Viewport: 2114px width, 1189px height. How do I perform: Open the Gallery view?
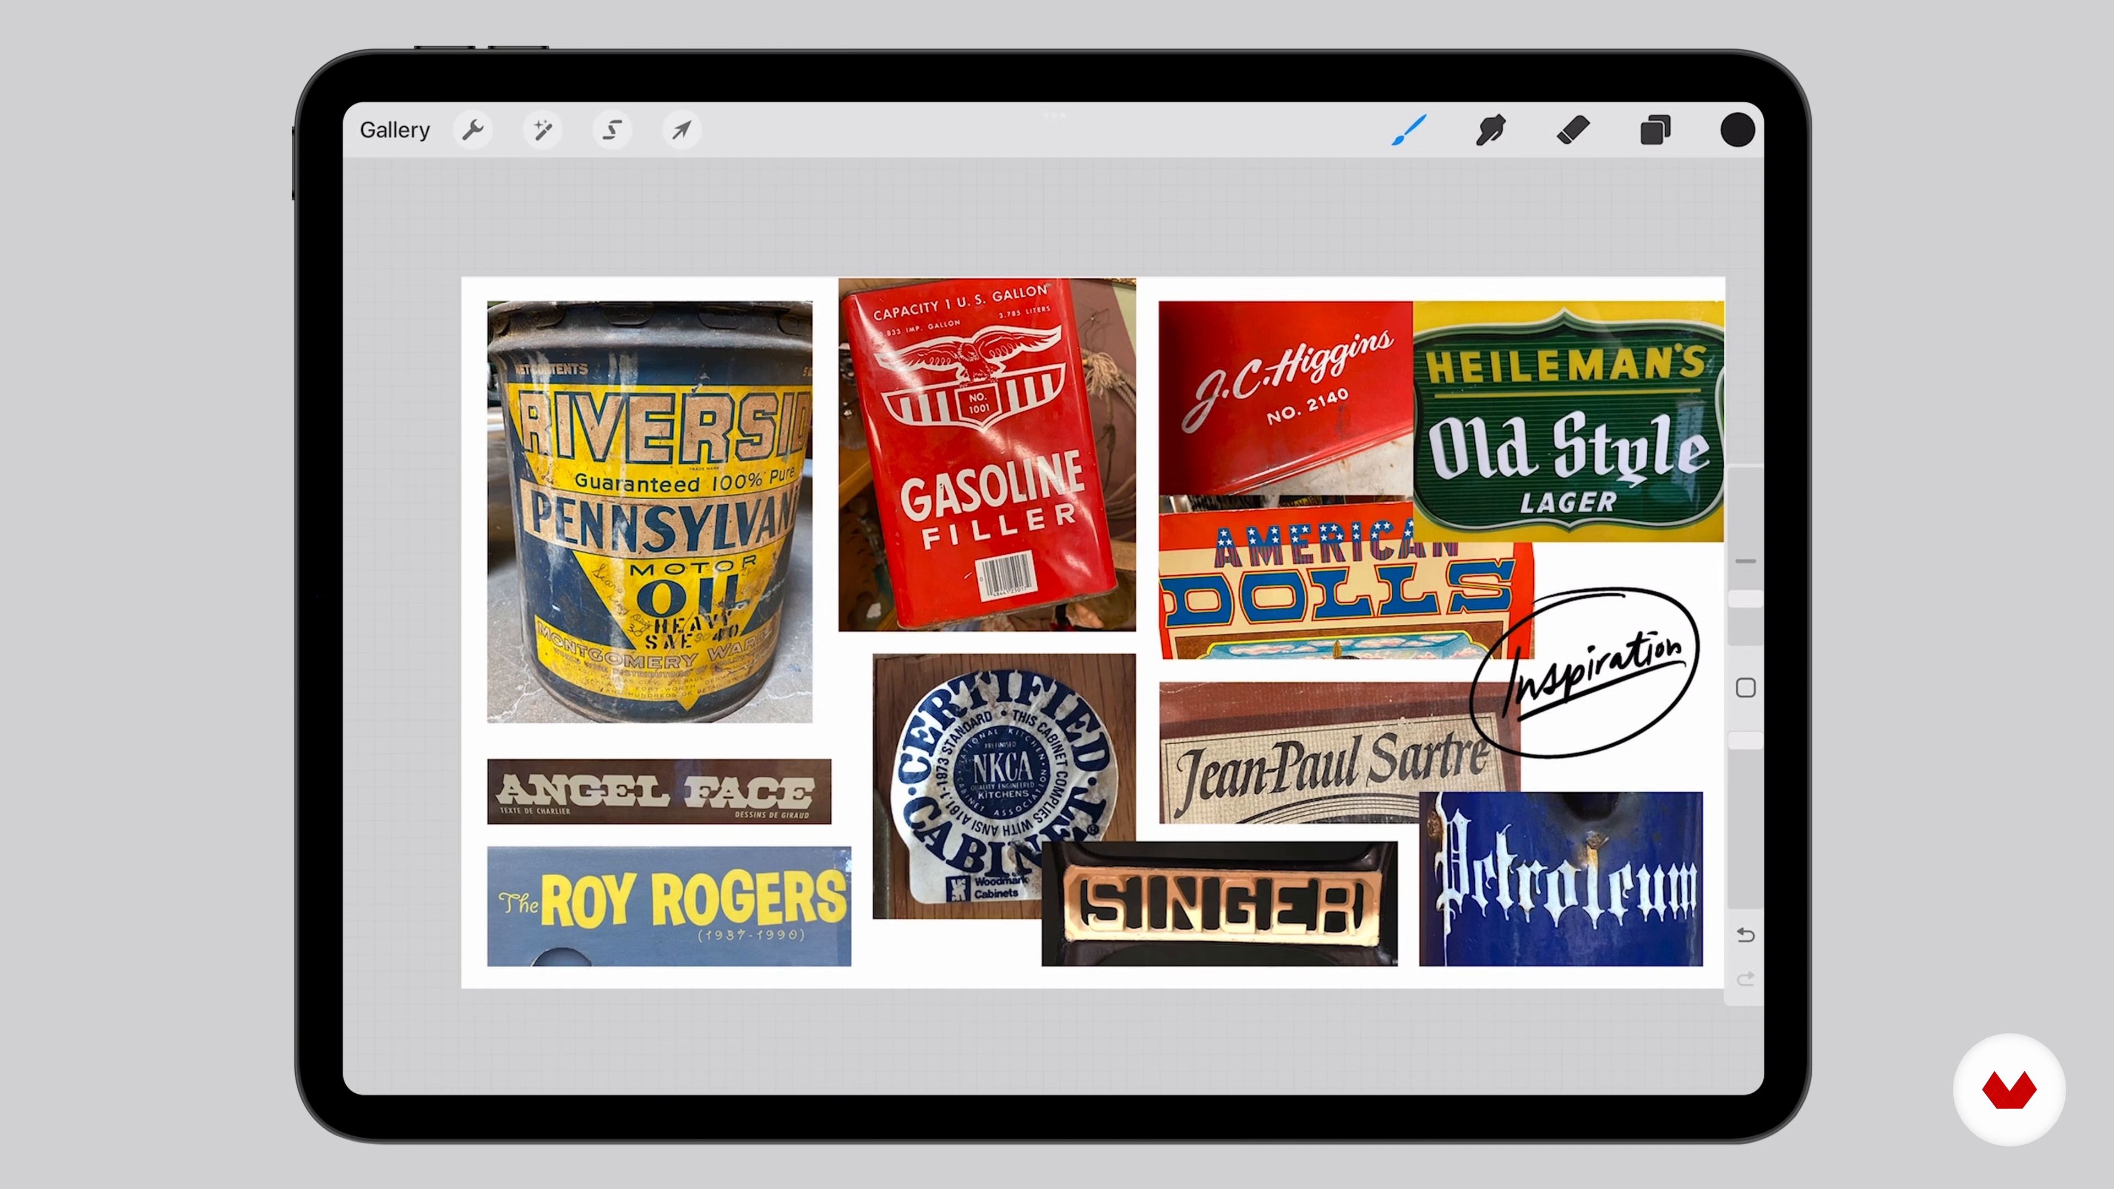pos(395,130)
